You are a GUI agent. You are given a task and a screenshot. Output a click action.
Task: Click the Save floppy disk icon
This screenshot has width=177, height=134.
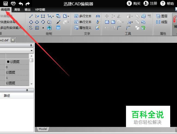(5, 4)
